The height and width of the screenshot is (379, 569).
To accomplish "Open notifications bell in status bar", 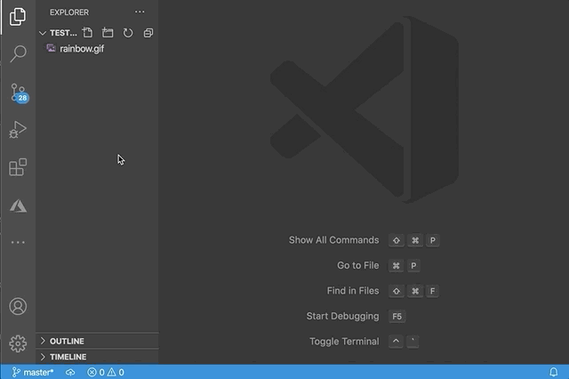I will pos(553,372).
